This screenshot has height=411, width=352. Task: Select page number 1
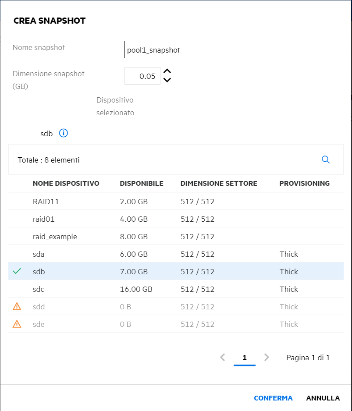point(245,358)
